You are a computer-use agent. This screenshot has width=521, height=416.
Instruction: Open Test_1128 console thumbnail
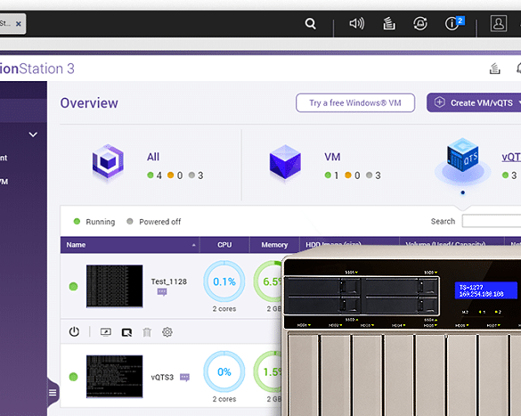click(115, 286)
